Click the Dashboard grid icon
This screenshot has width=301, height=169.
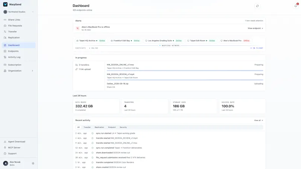5,45
